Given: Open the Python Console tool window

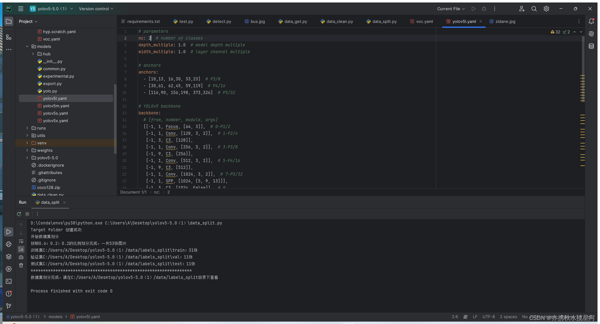Looking at the screenshot, I should tap(9, 244).
